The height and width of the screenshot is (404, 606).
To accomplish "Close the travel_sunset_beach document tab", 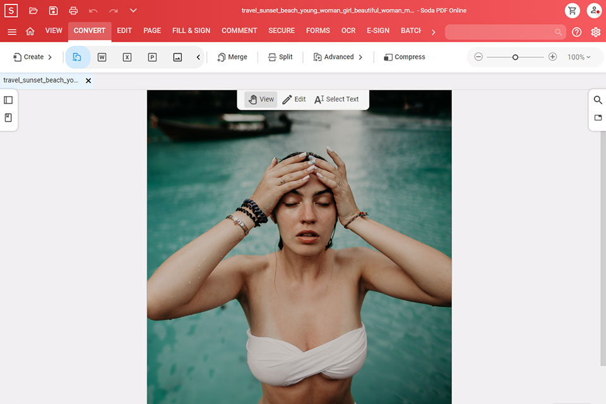I will (88, 80).
